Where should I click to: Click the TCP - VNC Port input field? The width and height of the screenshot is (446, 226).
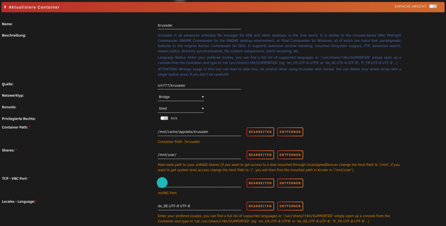coord(199,183)
